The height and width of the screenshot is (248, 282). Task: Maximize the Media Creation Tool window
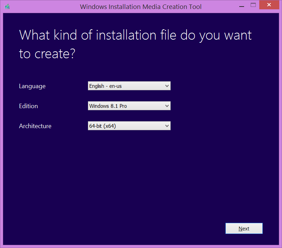tap(253, 5)
